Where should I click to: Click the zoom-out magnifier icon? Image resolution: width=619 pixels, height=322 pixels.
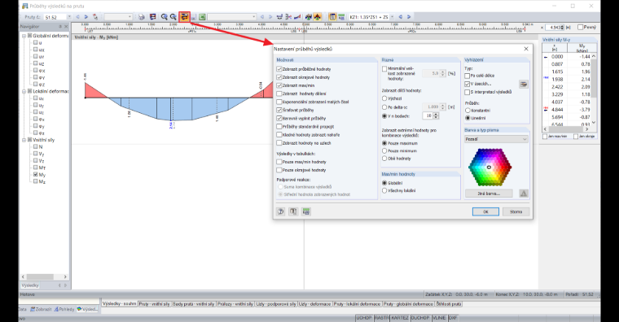(x=173, y=17)
